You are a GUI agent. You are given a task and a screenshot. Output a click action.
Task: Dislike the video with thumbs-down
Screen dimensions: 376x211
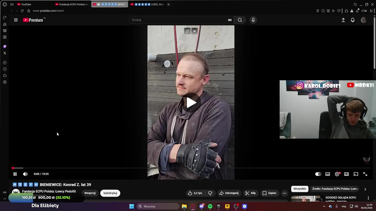pos(210,193)
